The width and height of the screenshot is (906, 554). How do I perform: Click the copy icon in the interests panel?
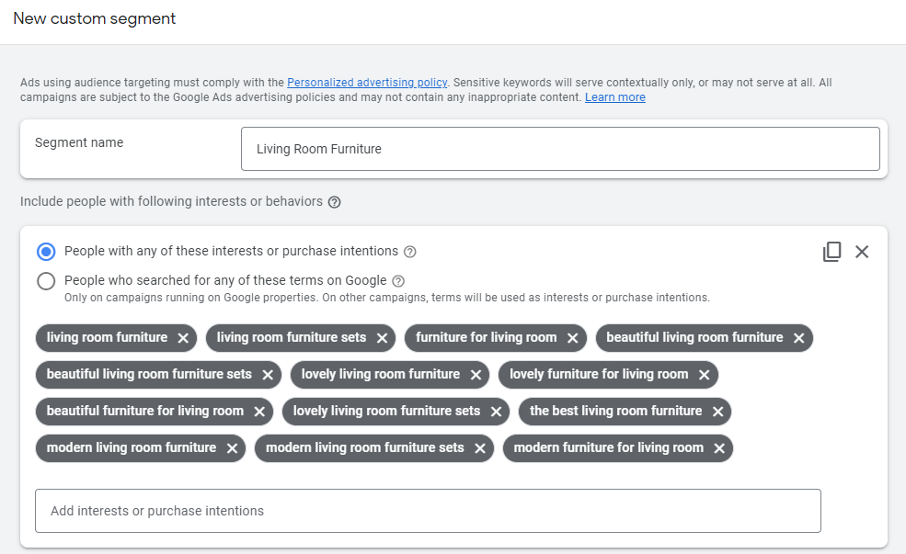point(831,252)
